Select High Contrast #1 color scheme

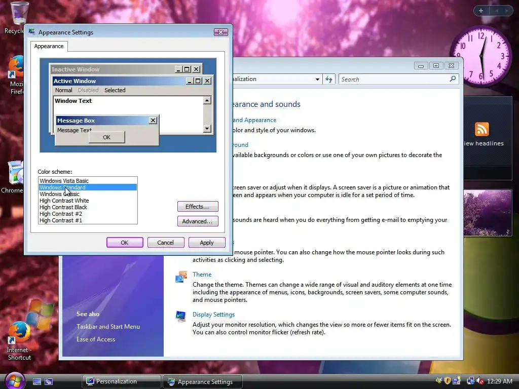(x=88, y=220)
